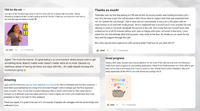Click comment bubble icon under Thanks so much
Screen dimensions: 200x111
click(115, 50)
